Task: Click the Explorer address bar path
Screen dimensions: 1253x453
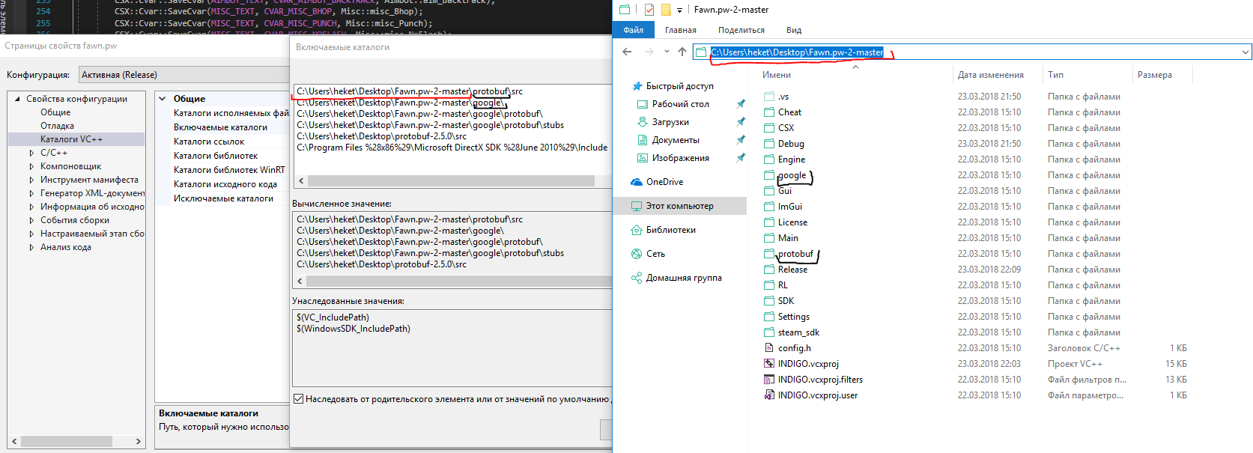Action: [x=797, y=52]
